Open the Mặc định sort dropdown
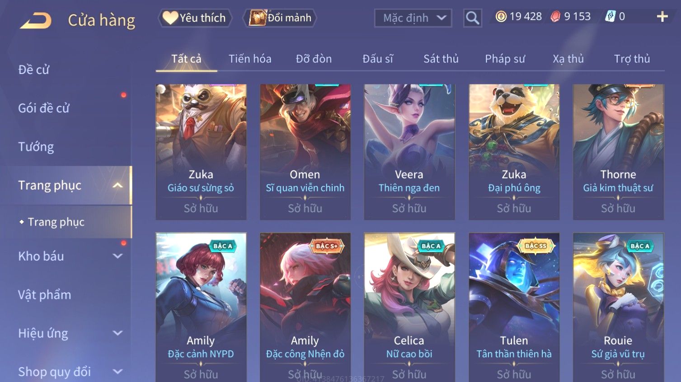This screenshot has height=382, width=681. pos(413,18)
